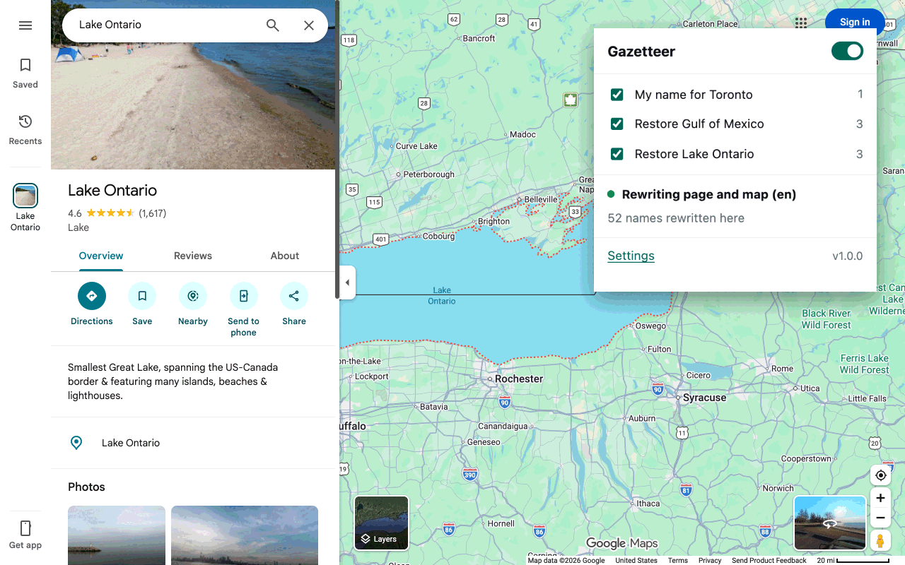Uncheck Restore Lake Ontario rule
Image resolution: width=905 pixels, height=565 pixels.
[617, 154]
